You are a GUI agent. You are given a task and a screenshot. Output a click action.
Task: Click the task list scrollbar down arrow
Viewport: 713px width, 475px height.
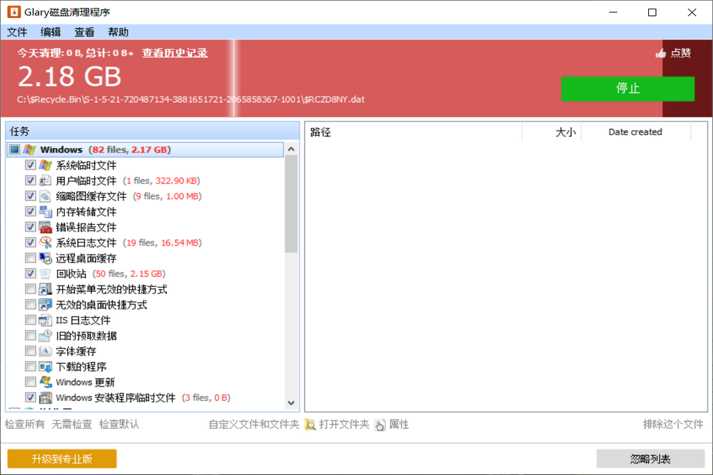pos(291,402)
